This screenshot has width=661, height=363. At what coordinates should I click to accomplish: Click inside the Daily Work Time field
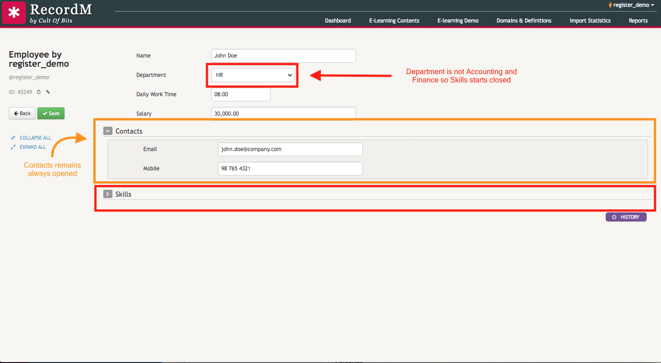tap(240, 94)
